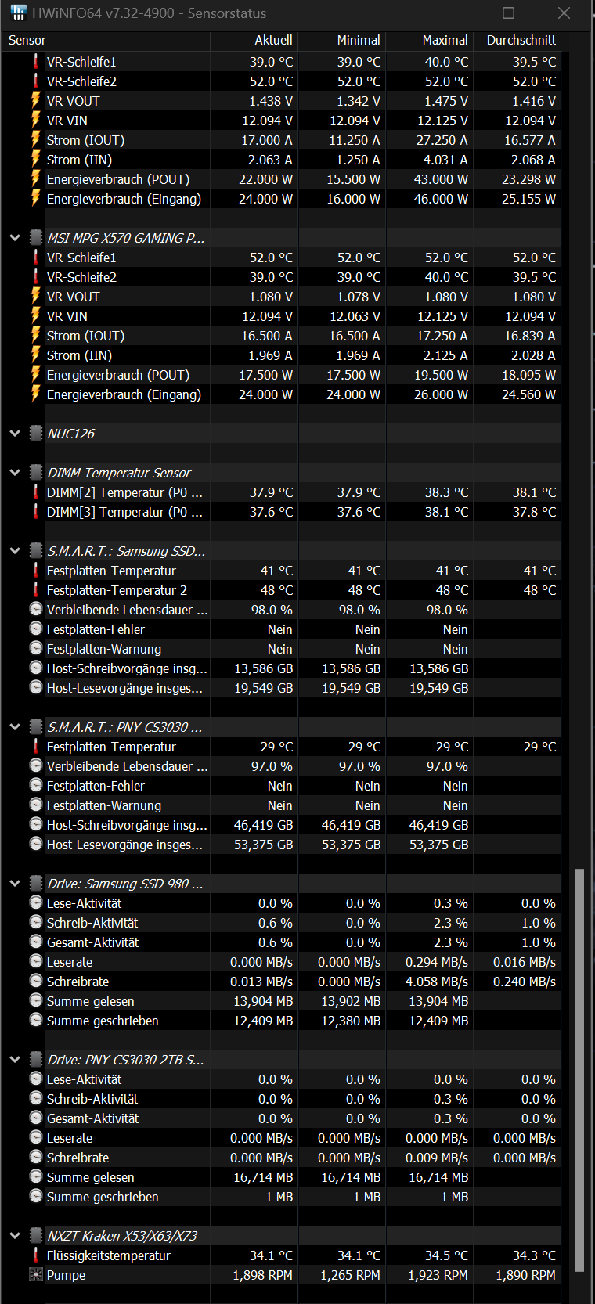Screen dimensions: 595x1304
Task: Click the value 1.342 V
Action: pyautogui.click(x=359, y=101)
